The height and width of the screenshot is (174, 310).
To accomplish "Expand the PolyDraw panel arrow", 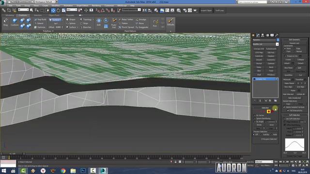I will click(x=53, y=31).
